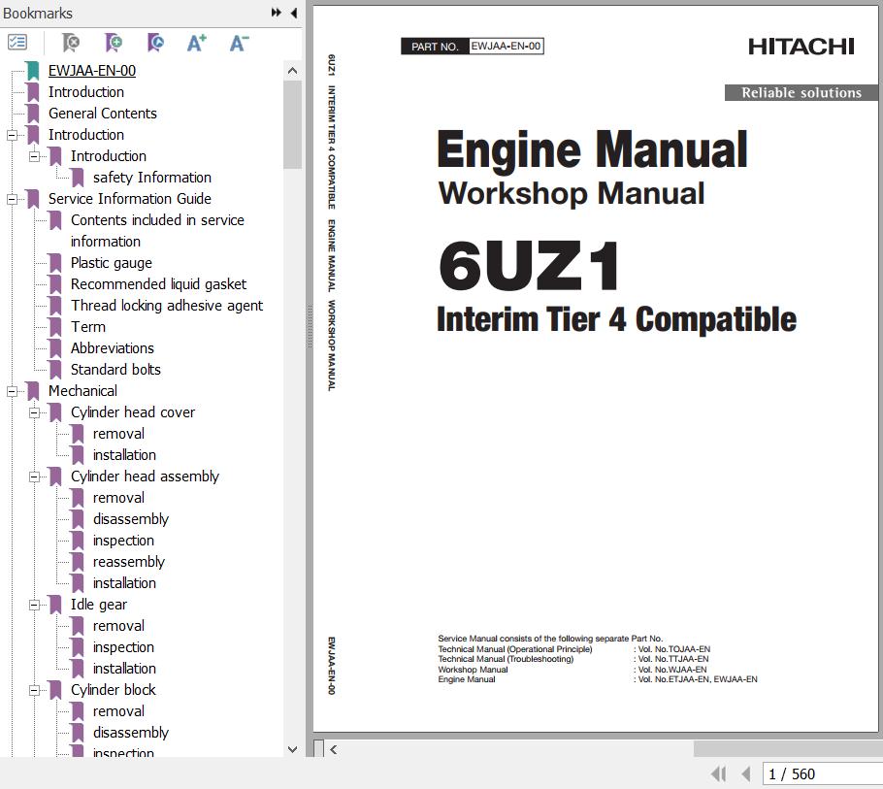Click the bookmarks vertical scrollbar thumb
883x789 pixels.
click(292, 124)
